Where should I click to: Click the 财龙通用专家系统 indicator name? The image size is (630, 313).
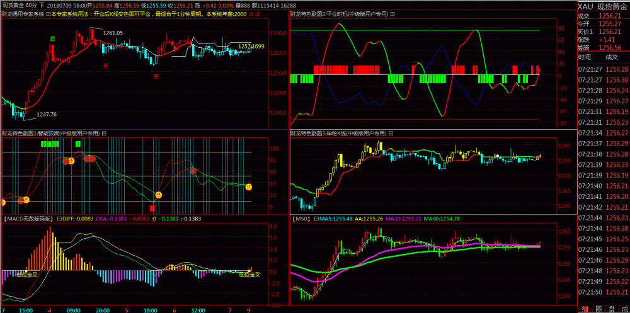click(x=23, y=14)
